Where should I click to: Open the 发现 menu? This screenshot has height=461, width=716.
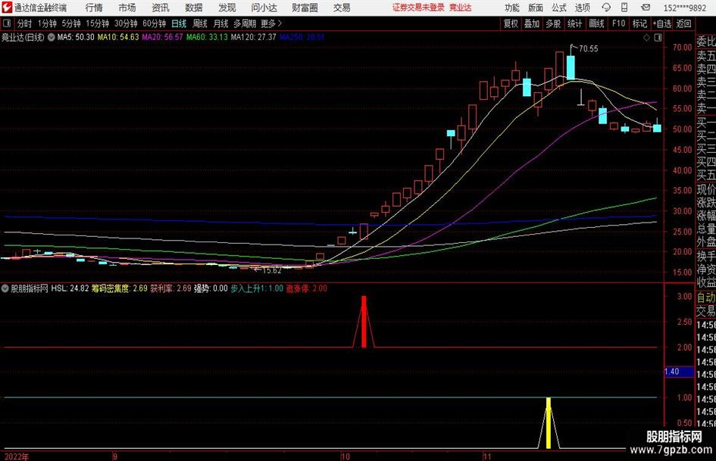point(227,8)
